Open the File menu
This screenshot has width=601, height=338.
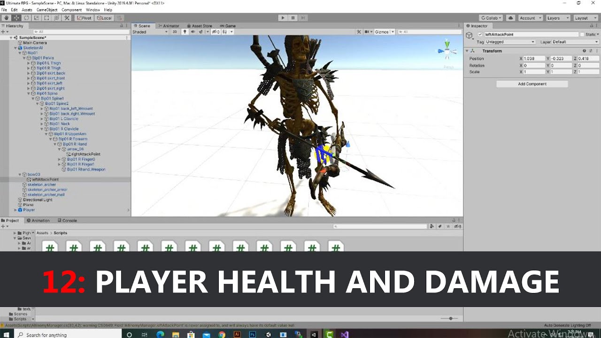(x=4, y=10)
